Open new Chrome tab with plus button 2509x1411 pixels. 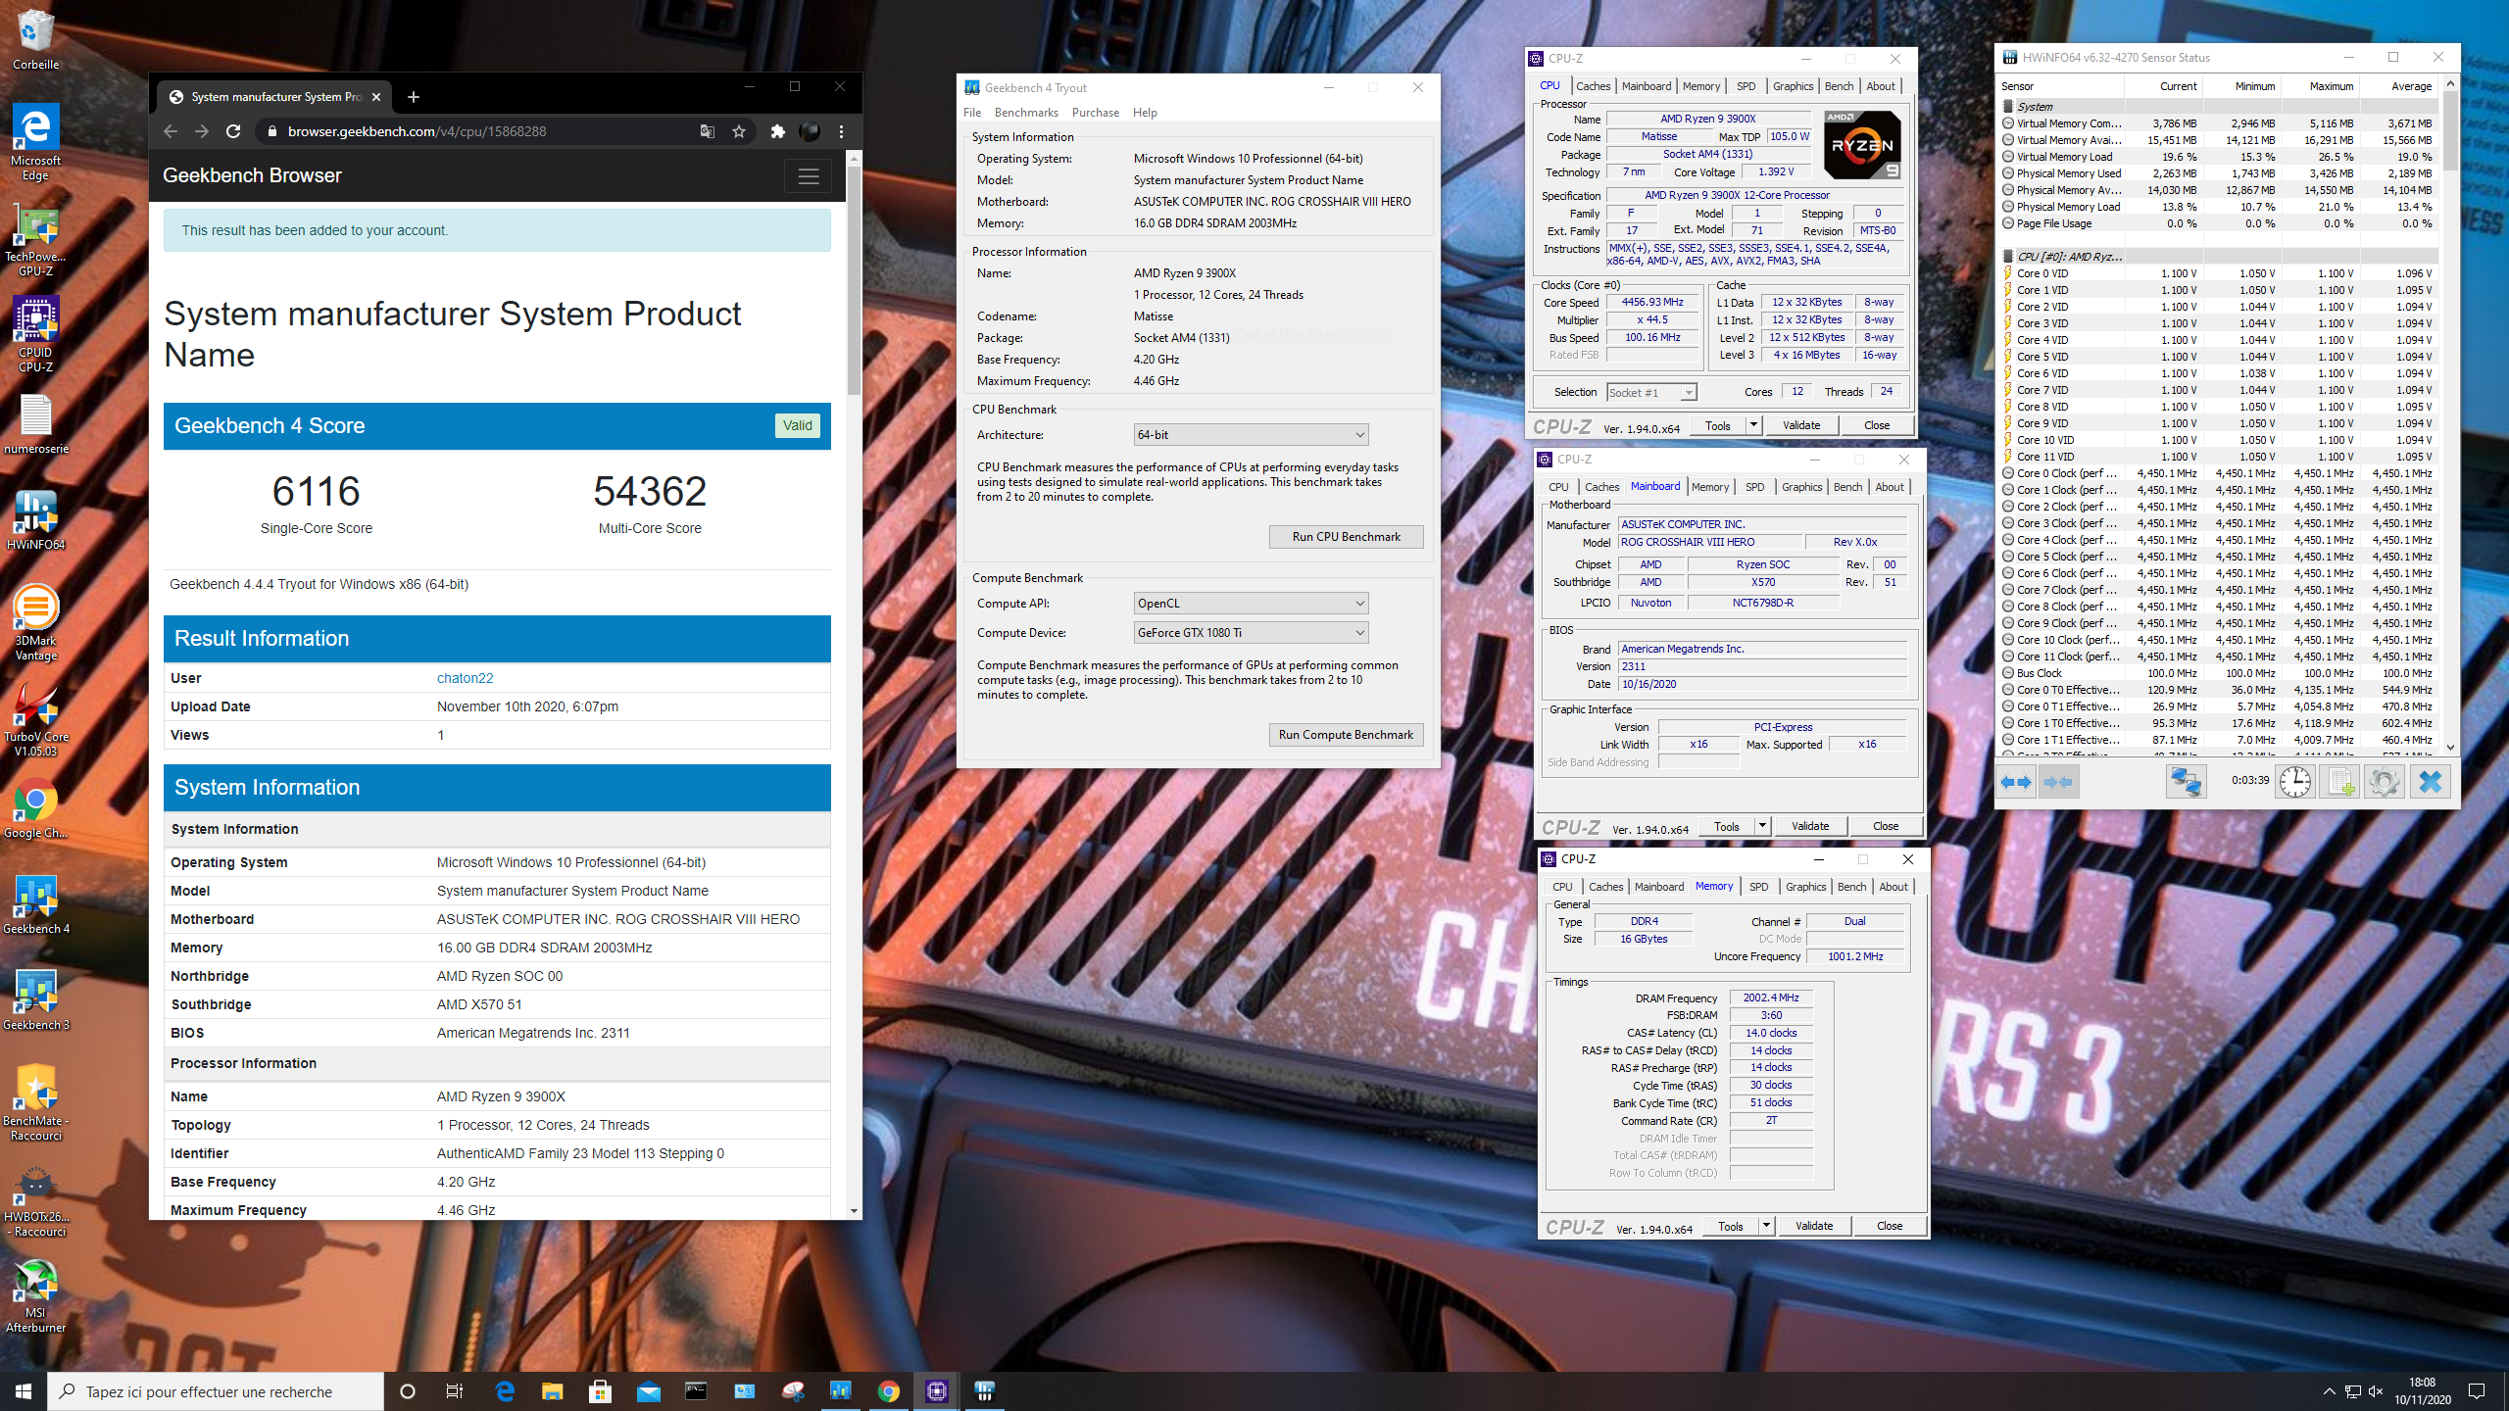coord(413,97)
